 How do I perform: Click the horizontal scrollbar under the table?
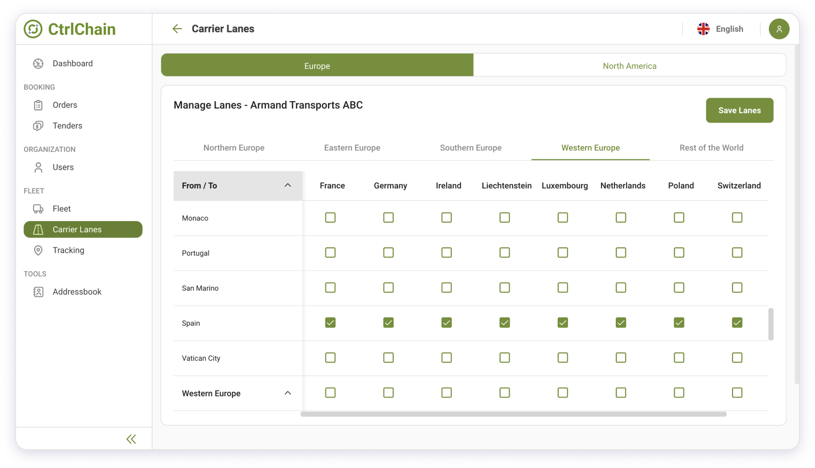coord(513,414)
